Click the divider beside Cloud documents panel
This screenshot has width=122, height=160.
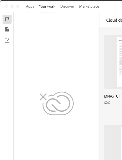[99, 86]
